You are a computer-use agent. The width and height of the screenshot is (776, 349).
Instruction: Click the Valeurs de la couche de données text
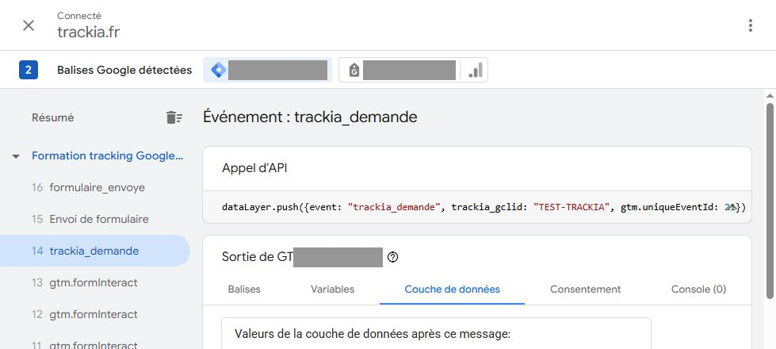[x=373, y=334]
